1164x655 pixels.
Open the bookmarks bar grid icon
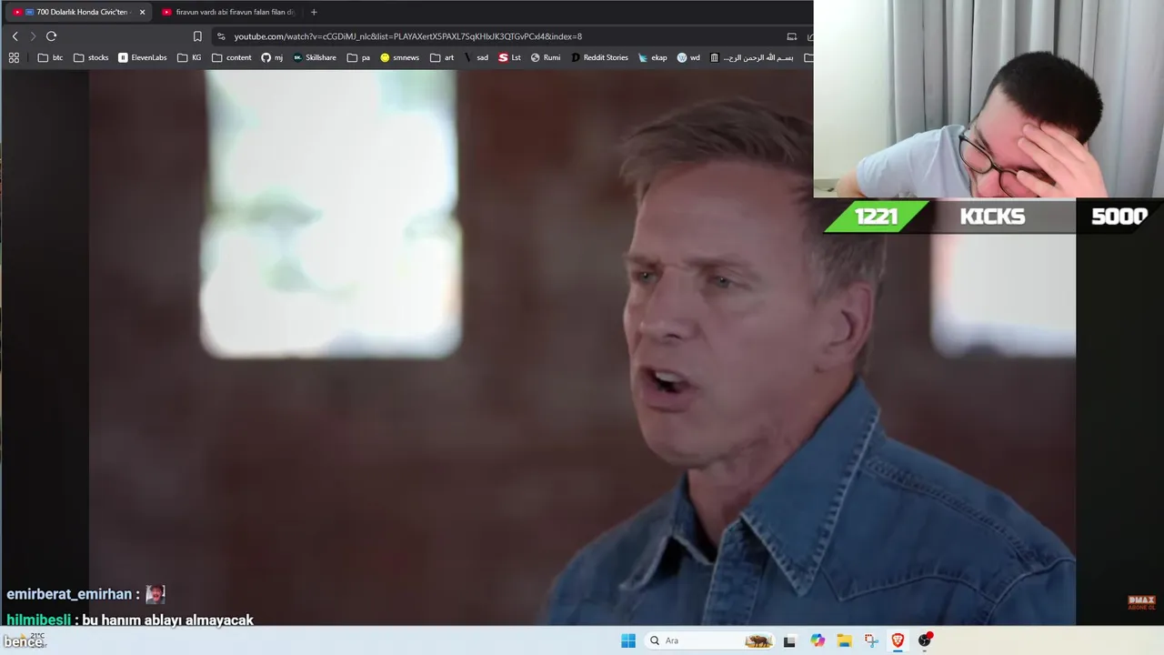tap(14, 57)
